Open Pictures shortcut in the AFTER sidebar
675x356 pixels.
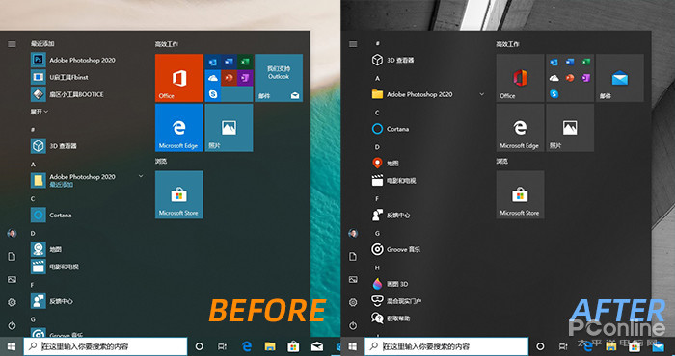[353, 280]
